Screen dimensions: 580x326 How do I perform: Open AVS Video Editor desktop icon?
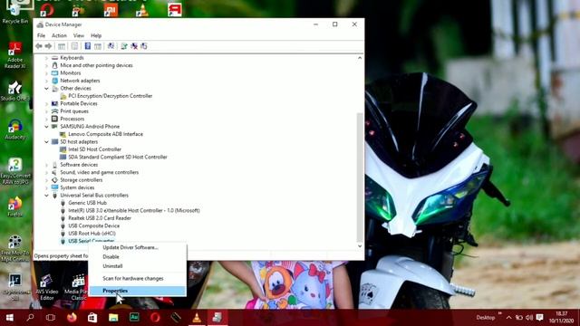46,288
